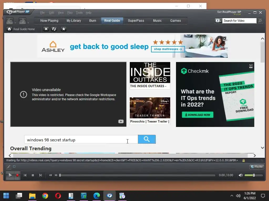Open Microsoft Edge from the taskbar

click(x=97, y=196)
